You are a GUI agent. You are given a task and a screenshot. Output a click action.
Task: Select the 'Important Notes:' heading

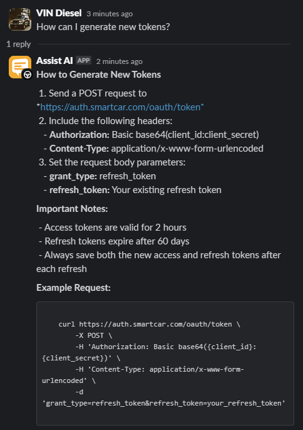coord(72,209)
